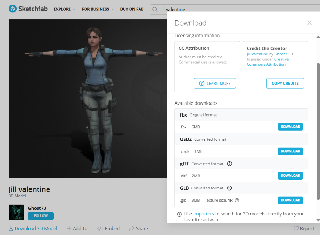The image size is (320, 235).
Task: Click the Report label
Action: click(x=307, y=229)
